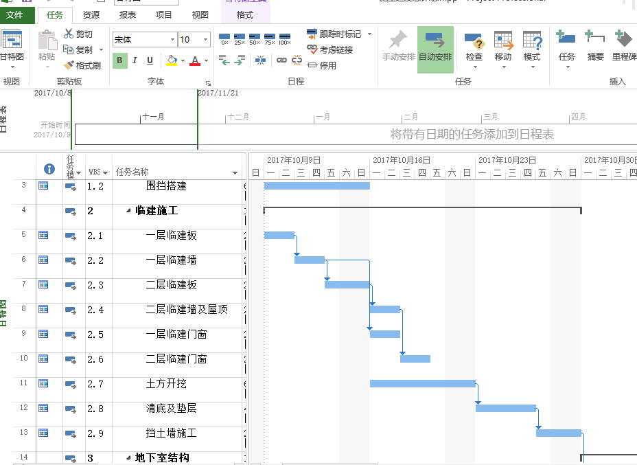
Task: Toggle underline formatting
Action: [150, 60]
